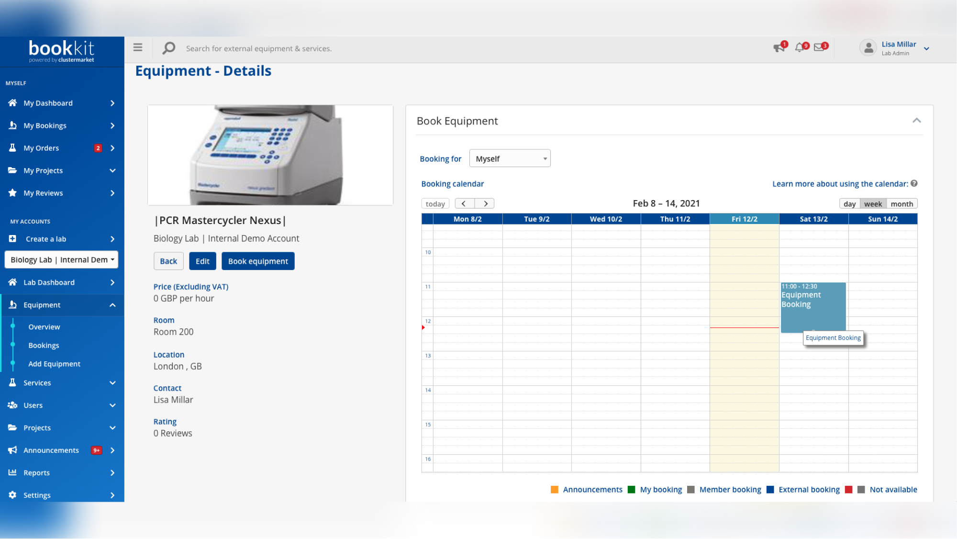Switch the calendar to month view
The width and height of the screenshot is (957, 539).
[901, 203]
